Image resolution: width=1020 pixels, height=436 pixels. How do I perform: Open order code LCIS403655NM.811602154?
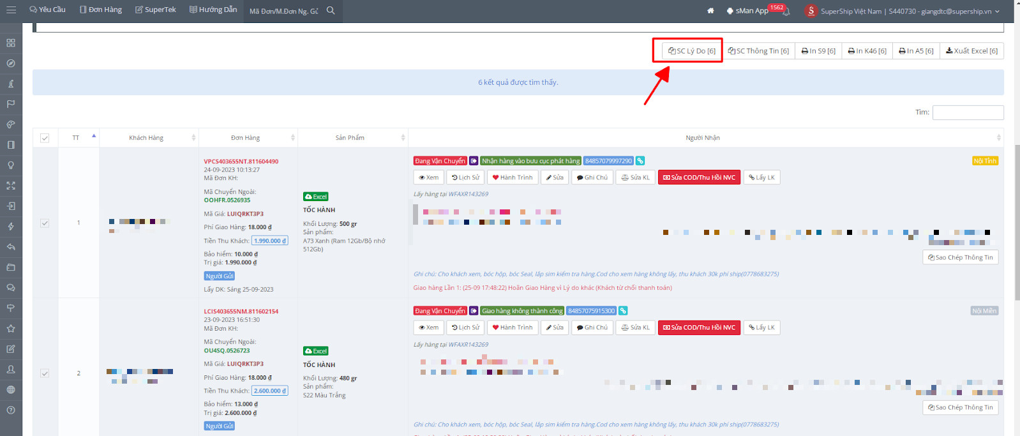tap(241, 312)
